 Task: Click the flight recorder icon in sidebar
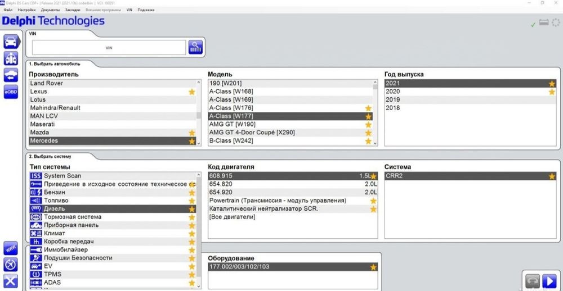pos(11,265)
